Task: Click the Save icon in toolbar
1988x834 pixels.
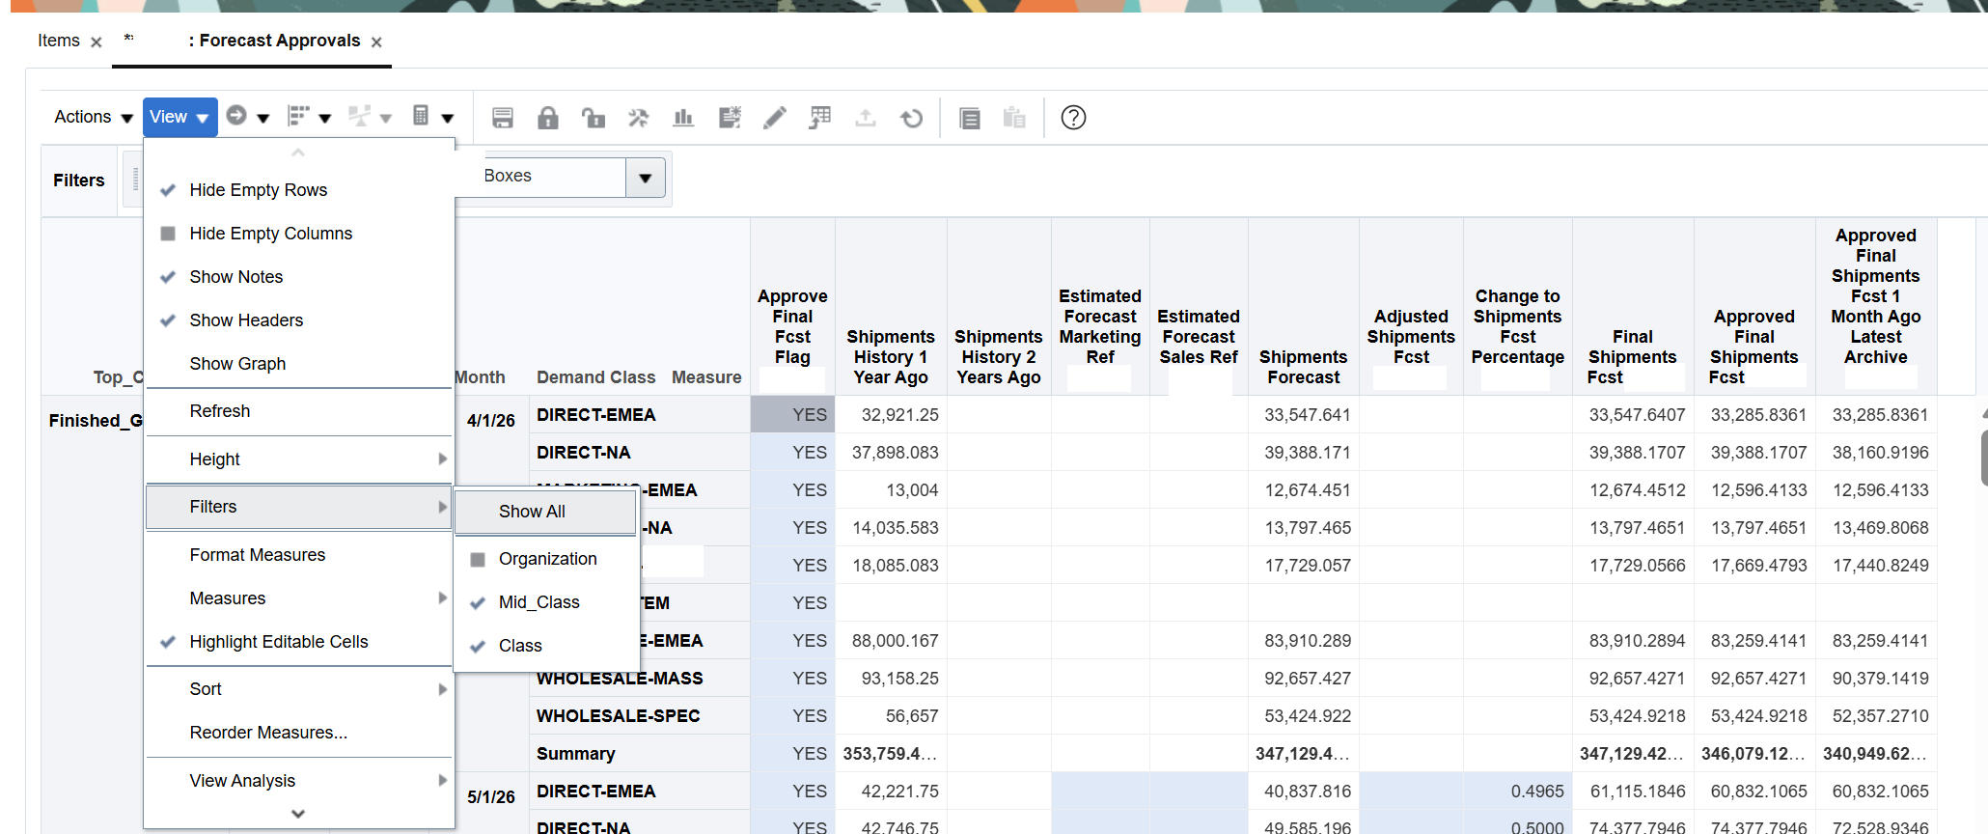Action: (502, 118)
